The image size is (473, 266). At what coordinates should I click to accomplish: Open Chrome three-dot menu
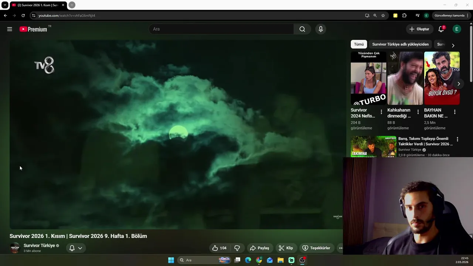(467, 16)
